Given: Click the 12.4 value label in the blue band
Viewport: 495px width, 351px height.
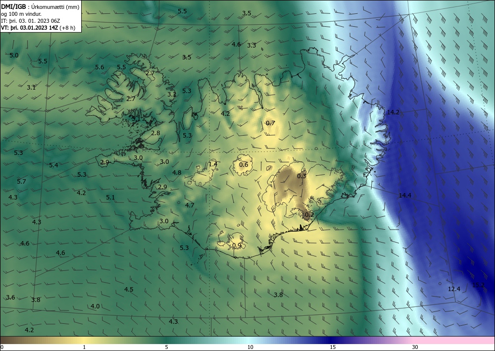Looking at the screenshot, I should [x=454, y=289].
